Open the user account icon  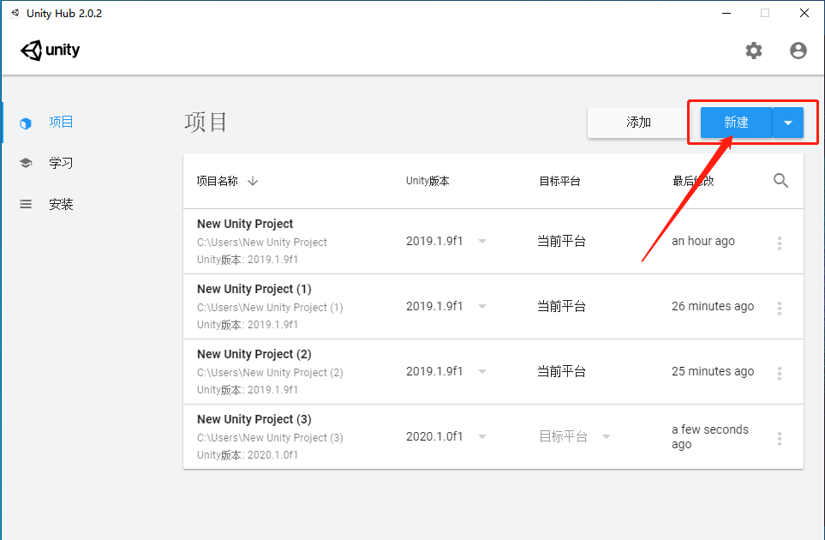[x=798, y=51]
